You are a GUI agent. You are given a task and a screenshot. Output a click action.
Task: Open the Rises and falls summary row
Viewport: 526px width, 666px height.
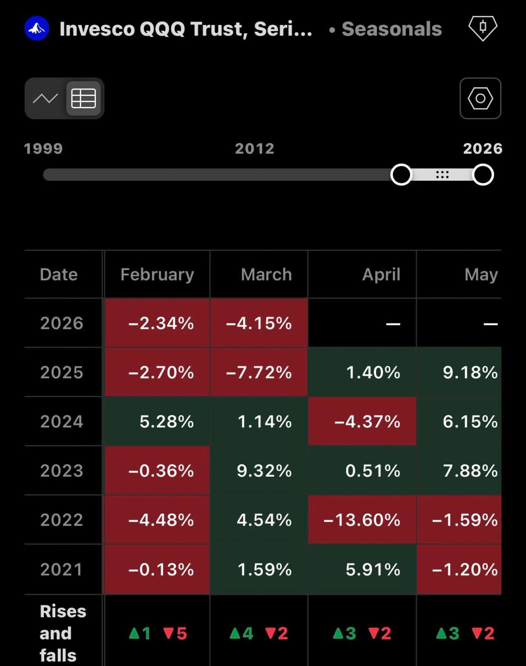coord(63,633)
